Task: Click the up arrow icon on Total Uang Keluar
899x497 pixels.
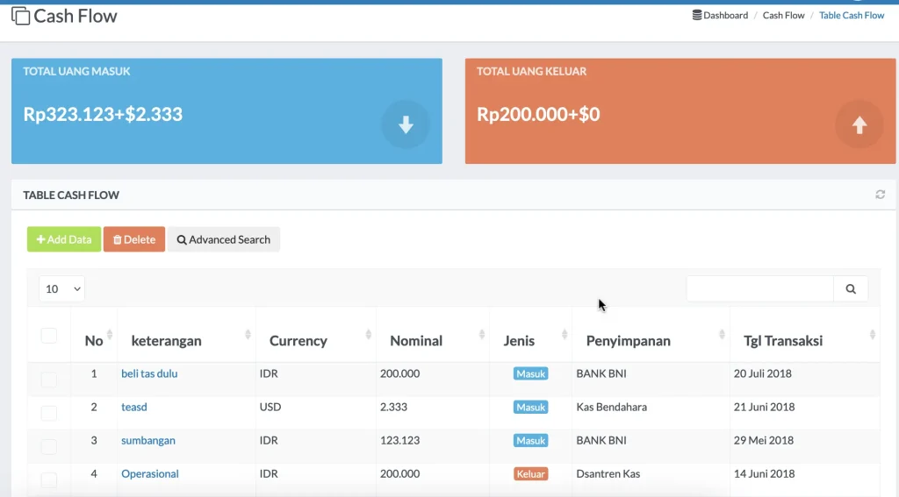Action: 859,125
